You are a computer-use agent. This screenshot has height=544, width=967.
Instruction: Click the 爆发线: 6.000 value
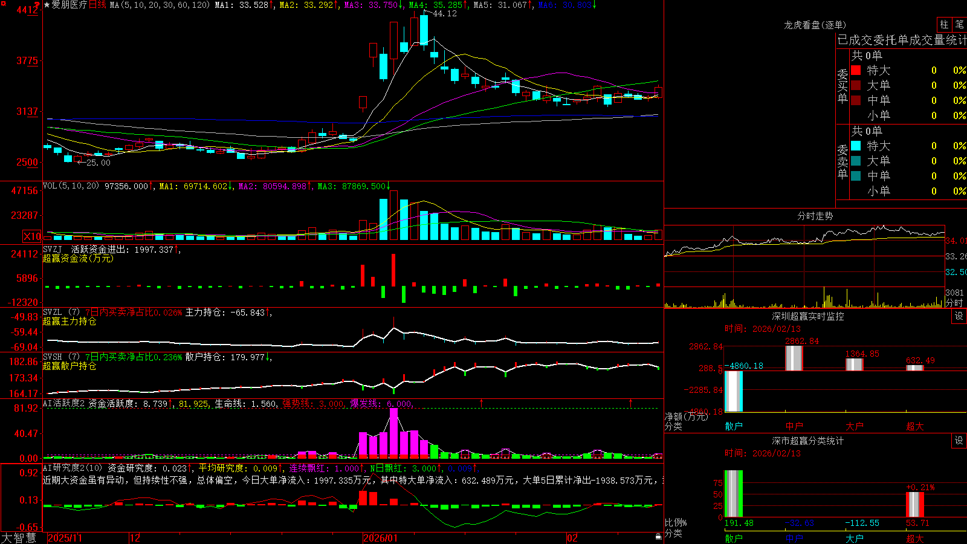[381, 404]
